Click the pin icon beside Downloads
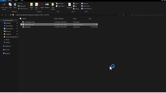 17,26
